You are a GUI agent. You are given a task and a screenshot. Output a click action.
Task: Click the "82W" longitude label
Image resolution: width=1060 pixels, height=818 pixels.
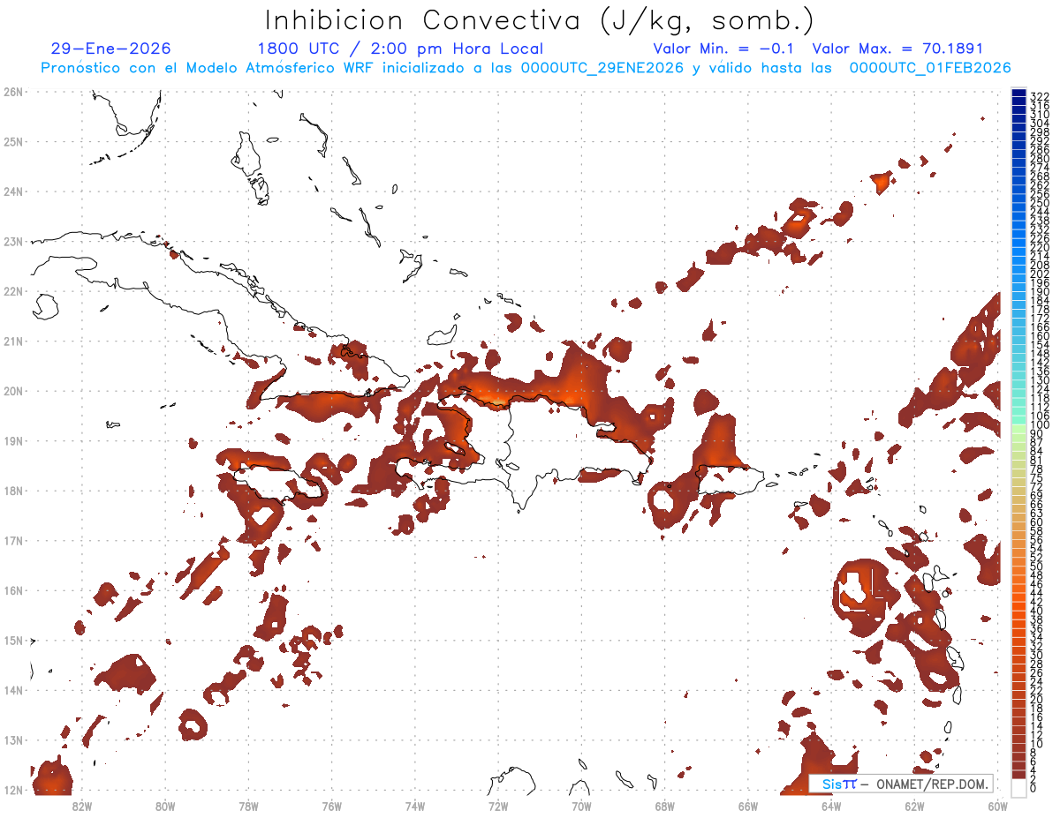[x=81, y=806]
